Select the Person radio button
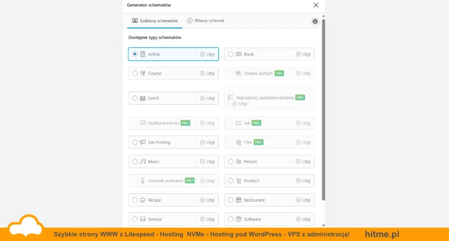The height and width of the screenshot is (241, 449). 231,161
